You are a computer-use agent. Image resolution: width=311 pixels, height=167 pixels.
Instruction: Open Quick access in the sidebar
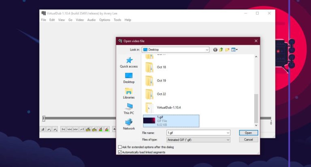coord(129,63)
